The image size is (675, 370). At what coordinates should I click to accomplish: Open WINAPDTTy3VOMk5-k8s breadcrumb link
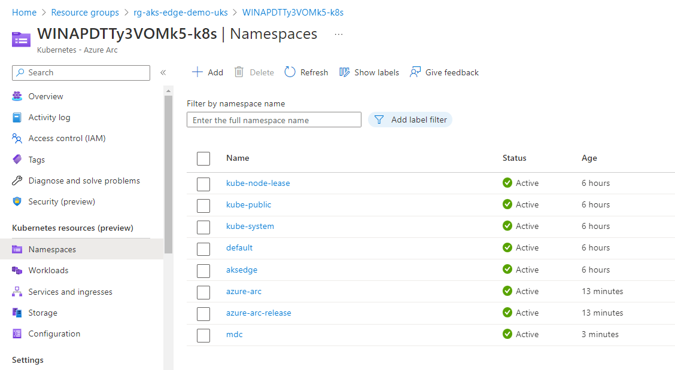tap(293, 13)
